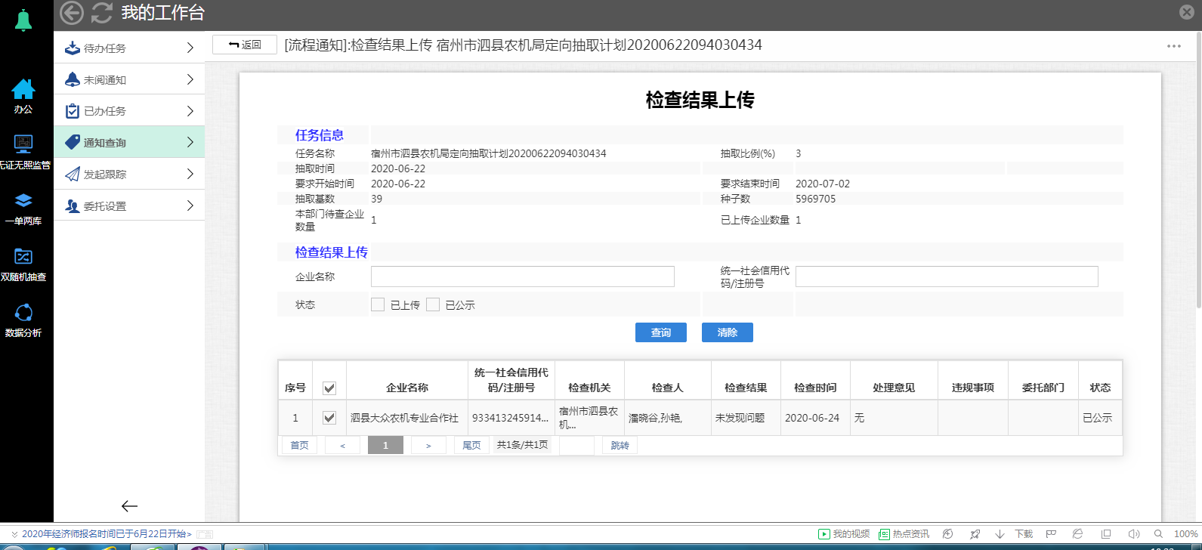Click the 跳转 pagination button
This screenshot has height=550, width=1202.
pyautogui.click(x=620, y=445)
